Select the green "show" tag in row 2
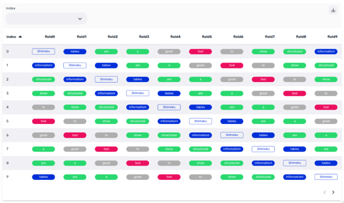Viewport: 344px width, 203px height. [x=326, y=79]
